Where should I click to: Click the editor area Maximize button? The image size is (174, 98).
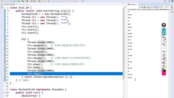(x=124, y=4)
